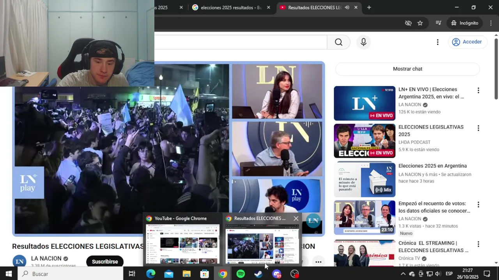499x280 pixels.
Task: Open File Explorer from taskbar
Action: [x=186, y=274]
